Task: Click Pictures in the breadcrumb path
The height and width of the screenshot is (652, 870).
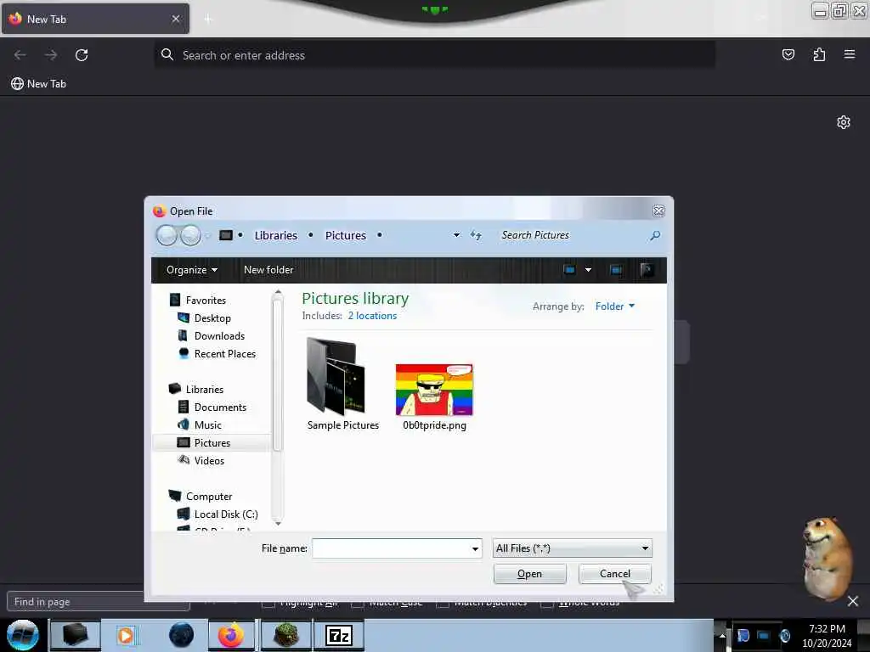Action: pyautogui.click(x=346, y=236)
